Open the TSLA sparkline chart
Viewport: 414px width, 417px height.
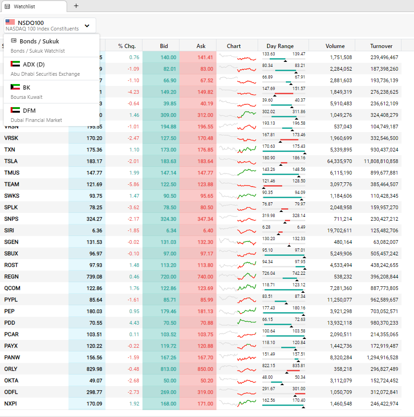237,161
